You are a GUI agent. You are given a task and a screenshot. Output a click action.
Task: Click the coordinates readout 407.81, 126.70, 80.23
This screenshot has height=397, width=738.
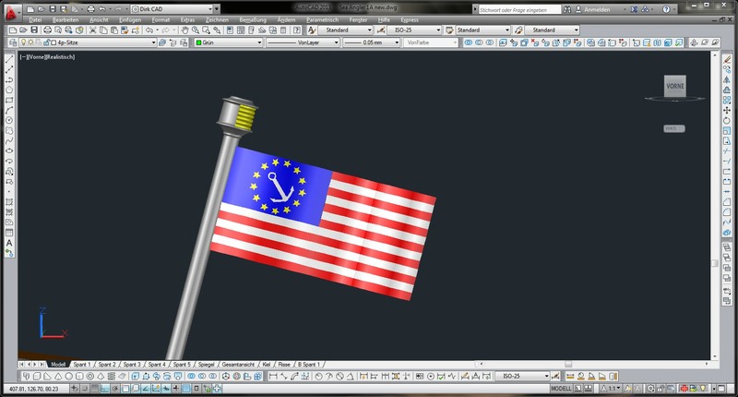(x=34, y=389)
